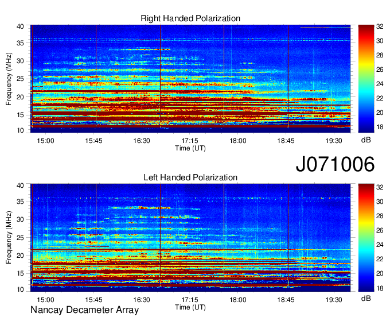Viewport: 390px width, 317px height.
Task: Click 25 MHz tick of Left Handed plot
Action: tap(21, 238)
